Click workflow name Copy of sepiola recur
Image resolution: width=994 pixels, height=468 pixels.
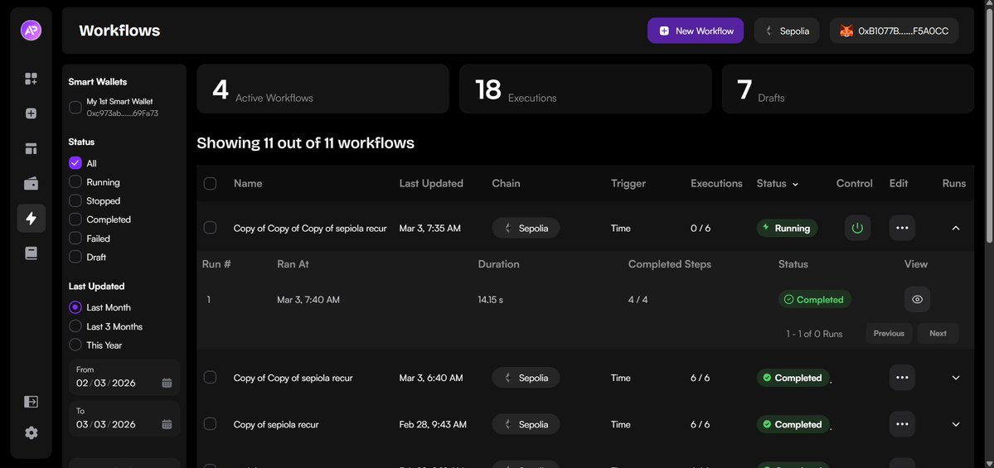click(276, 424)
